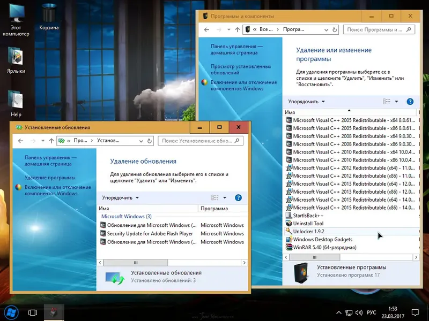Open the Удаление программы link
Viewport: 429px width, 321px height.
pyautogui.click(x=50, y=178)
